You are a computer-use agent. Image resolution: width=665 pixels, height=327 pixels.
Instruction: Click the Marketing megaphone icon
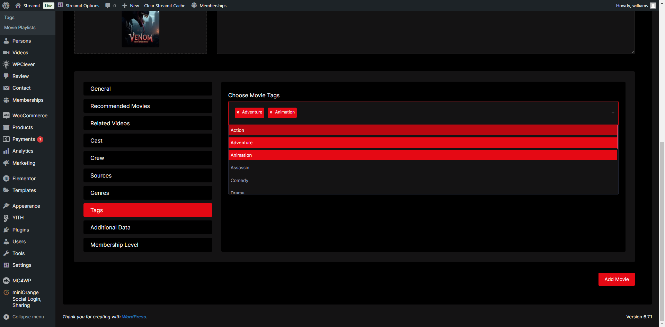6,163
